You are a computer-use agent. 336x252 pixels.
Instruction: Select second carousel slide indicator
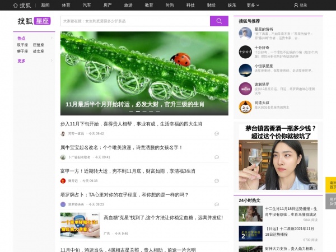tap(138, 111)
